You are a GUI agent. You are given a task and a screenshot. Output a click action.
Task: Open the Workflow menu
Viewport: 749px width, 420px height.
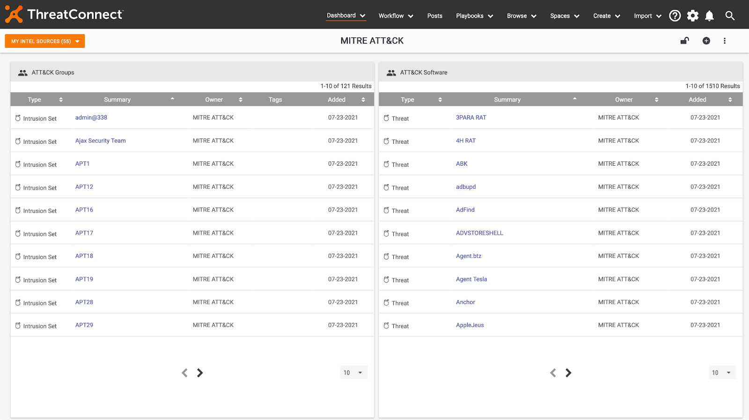tap(396, 16)
